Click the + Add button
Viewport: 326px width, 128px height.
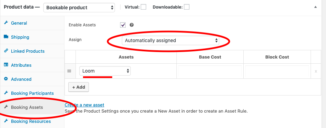click(x=79, y=87)
